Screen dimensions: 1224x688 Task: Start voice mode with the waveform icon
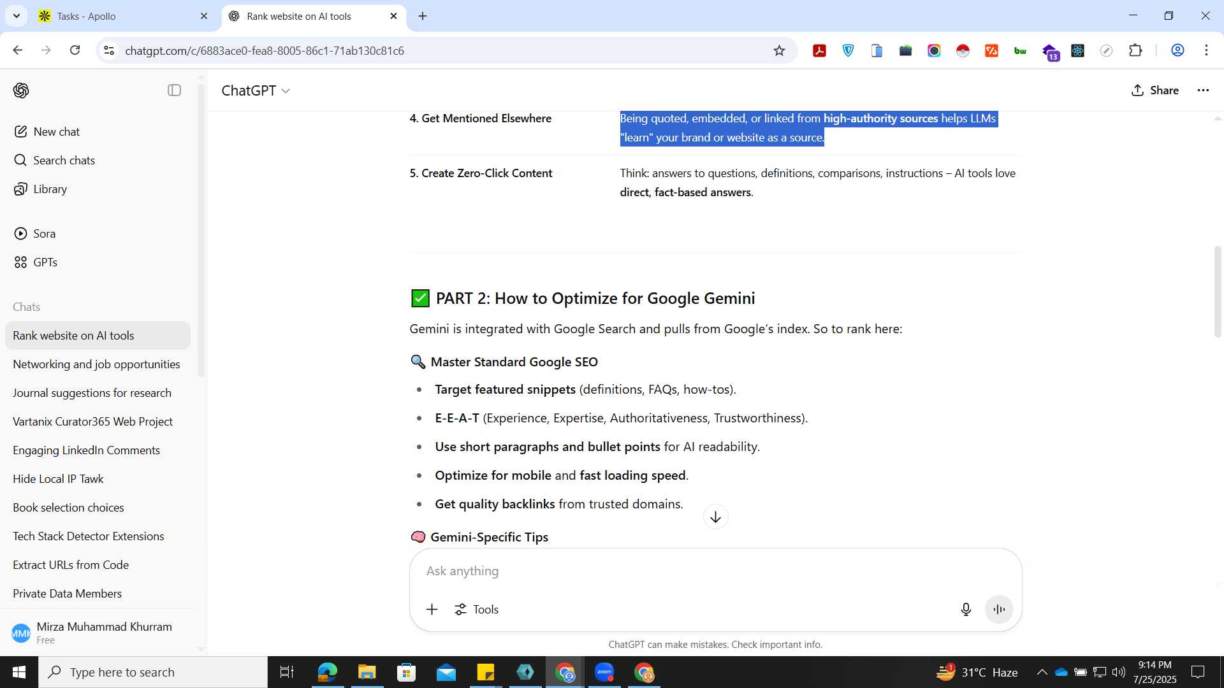coord(999,610)
